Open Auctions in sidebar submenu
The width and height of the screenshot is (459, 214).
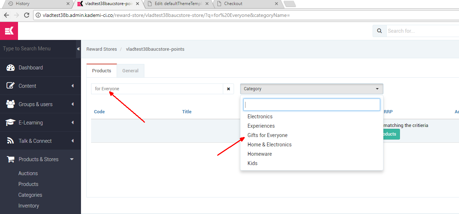point(28,173)
